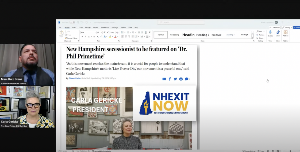This screenshot has height=152, width=300.
Task: Select the Format Painter tool
Action: [71, 38]
